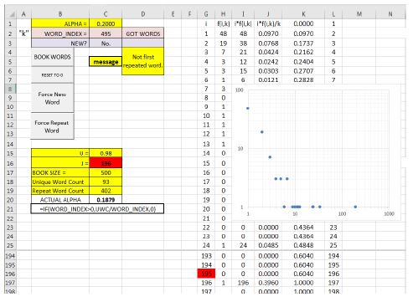Image resolution: width=413 pixels, height=302 pixels.
Task: Select the ALPHA value cell 0.2000
Action: click(106, 23)
